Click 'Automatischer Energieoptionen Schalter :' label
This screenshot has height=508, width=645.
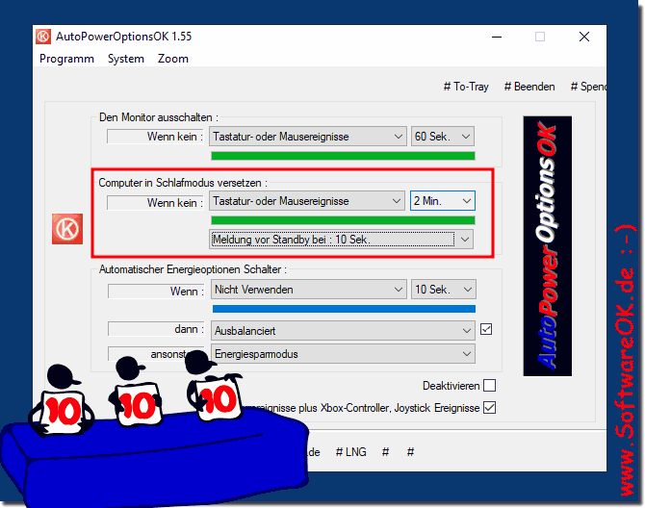[193, 269]
